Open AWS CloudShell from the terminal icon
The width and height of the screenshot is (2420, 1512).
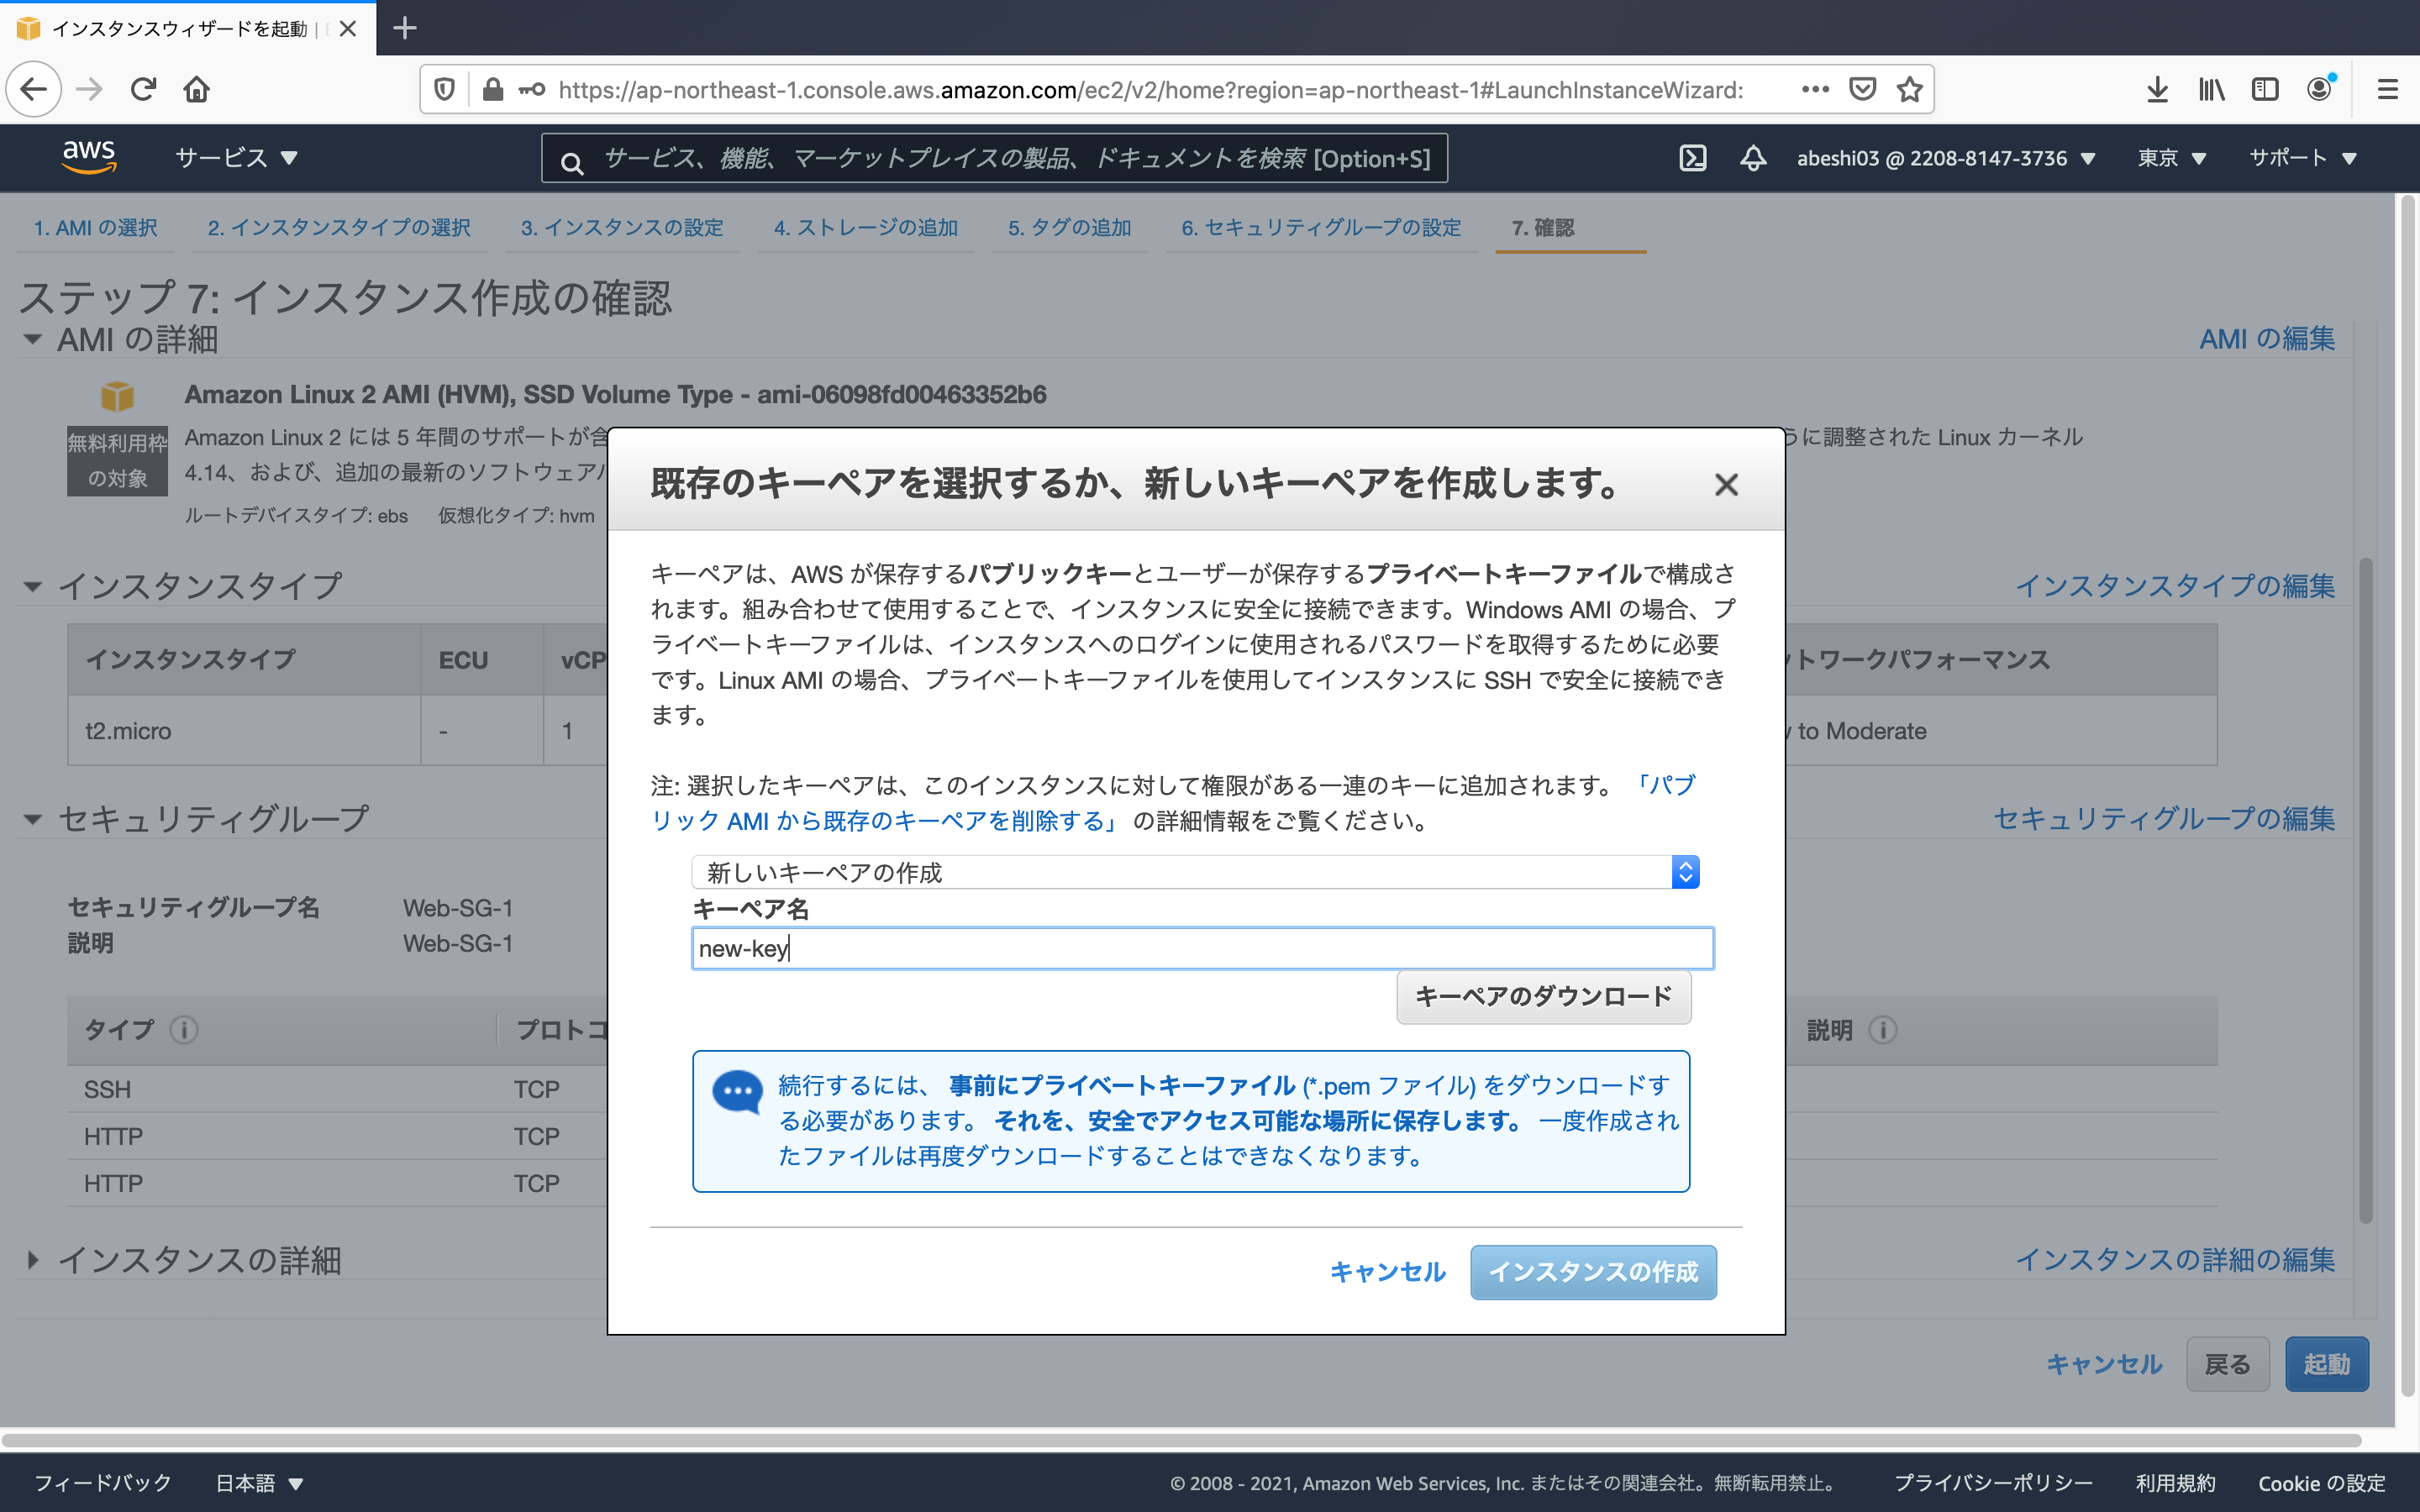pyautogui.click(x=1692, y=158)
